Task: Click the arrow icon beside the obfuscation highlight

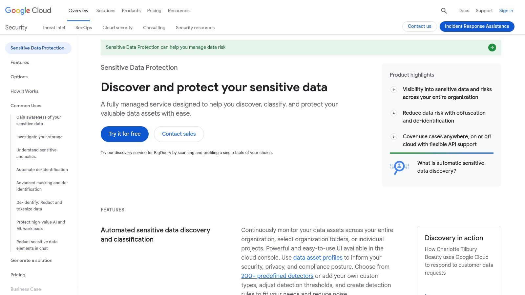Action: 393,113
